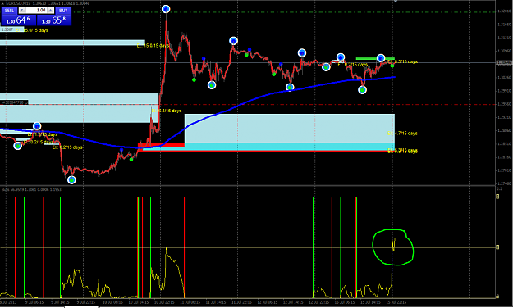The image size is (513, 308).
Task: Click the 1.00 volume input field
Action: [36, 10]
